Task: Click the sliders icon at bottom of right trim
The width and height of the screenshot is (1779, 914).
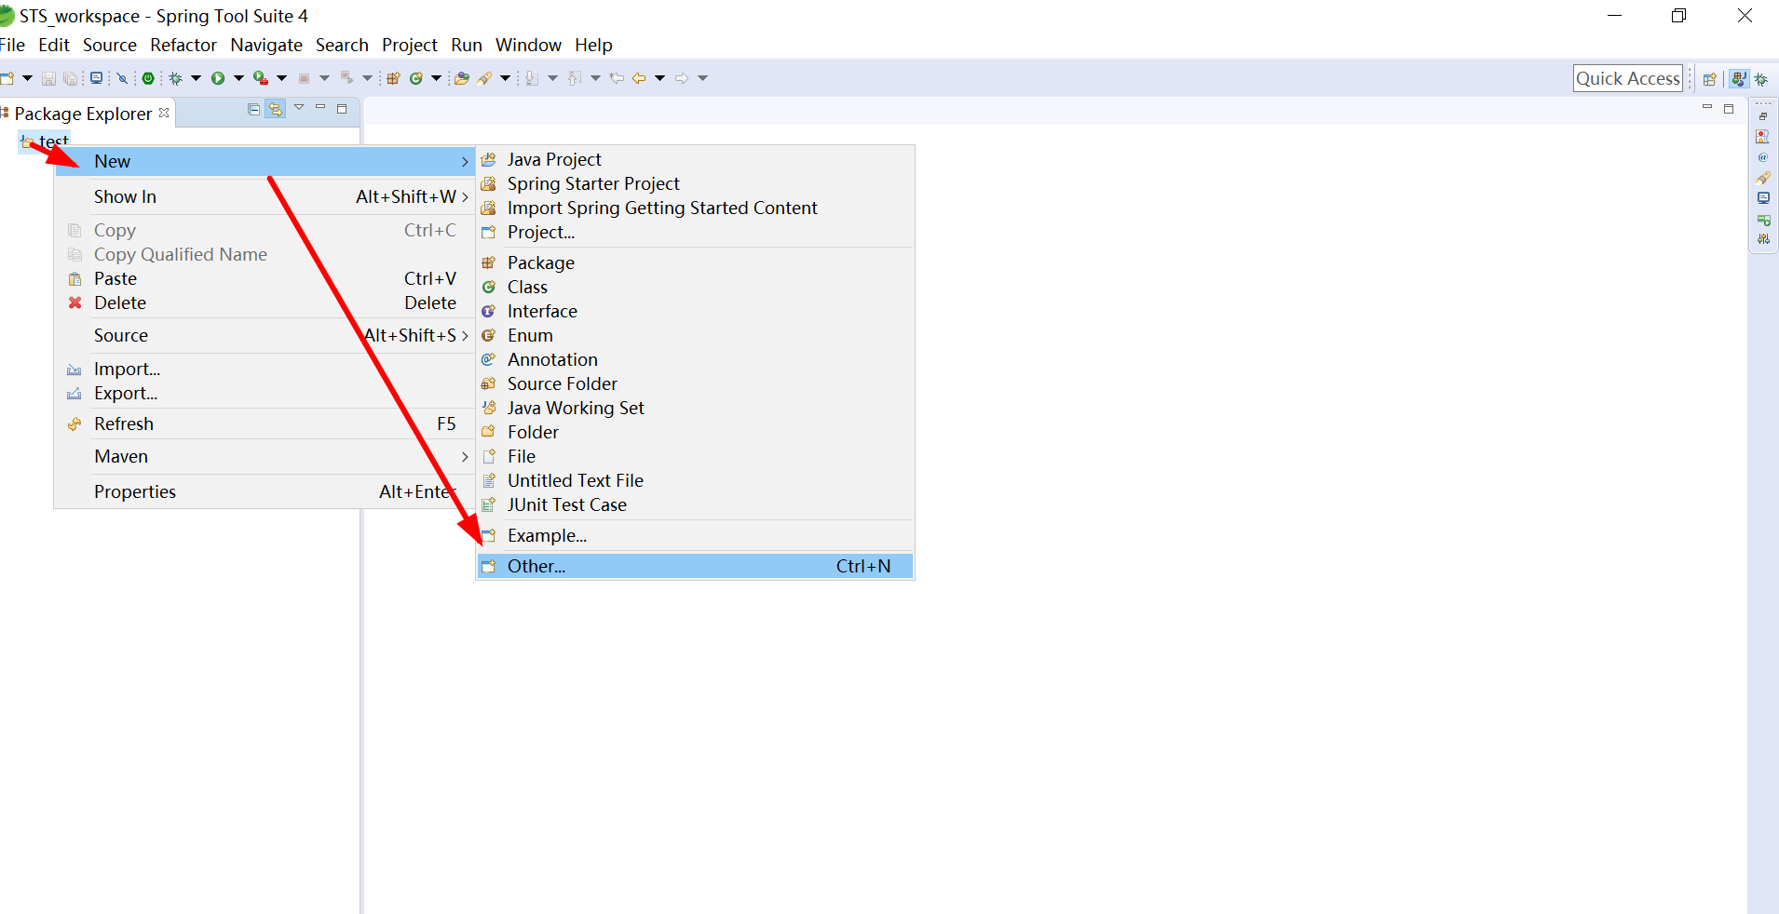Action: coord(1763,239)
